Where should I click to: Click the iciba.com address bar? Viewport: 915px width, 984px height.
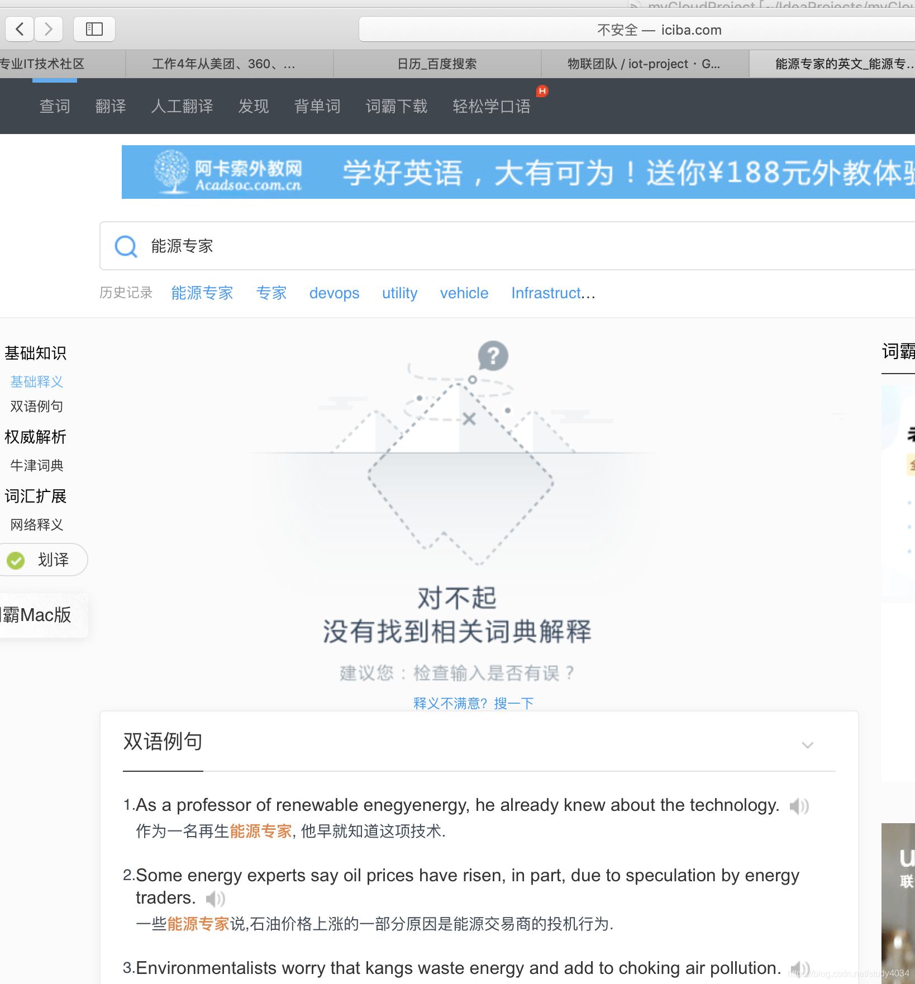coord(637,30)
